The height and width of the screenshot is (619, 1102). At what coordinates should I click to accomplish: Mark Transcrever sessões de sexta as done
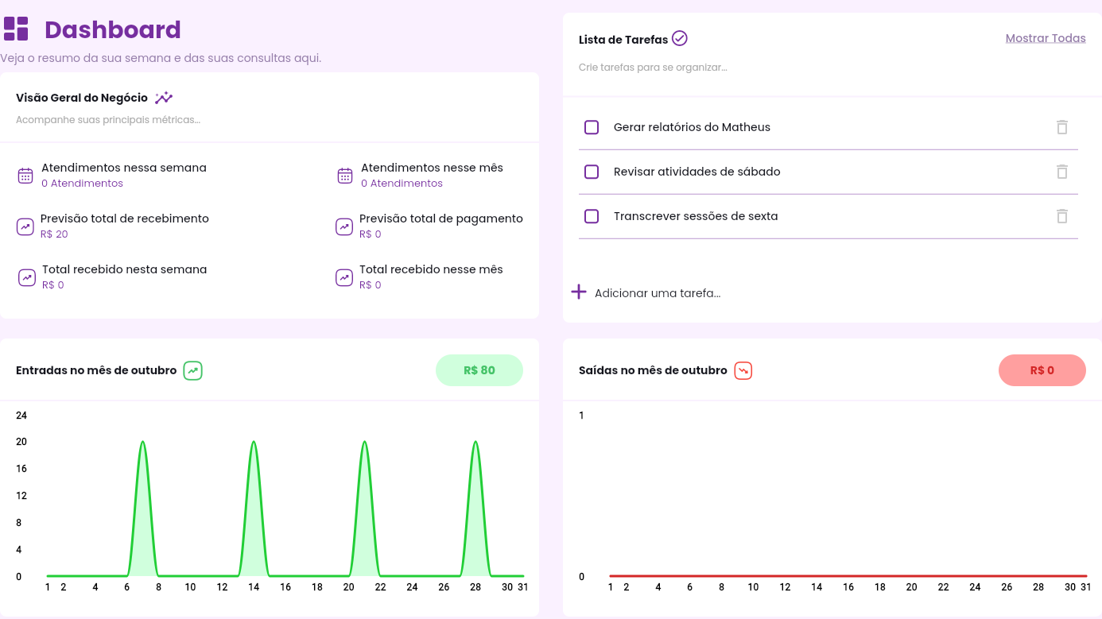(592, 216)
